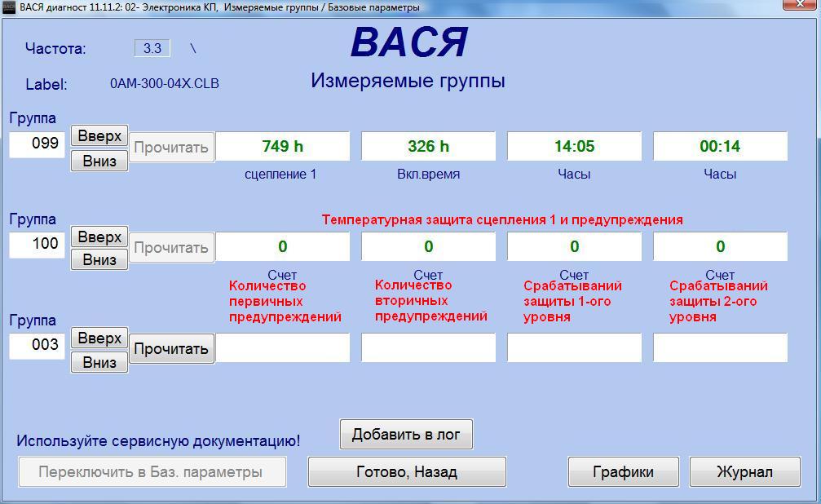The image size is (821, 504).
Task: Click label file name 0AM-300-04X.CLB
Action: coord(165,83)
